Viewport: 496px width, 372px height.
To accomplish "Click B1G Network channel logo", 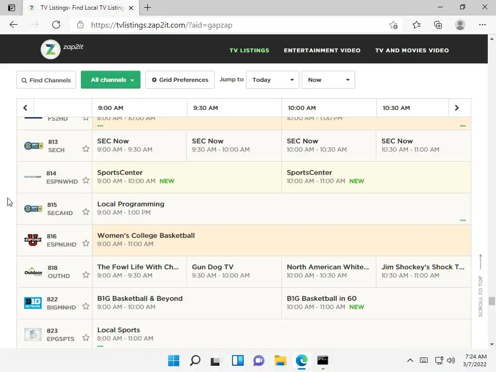I will tap(33, 303).
